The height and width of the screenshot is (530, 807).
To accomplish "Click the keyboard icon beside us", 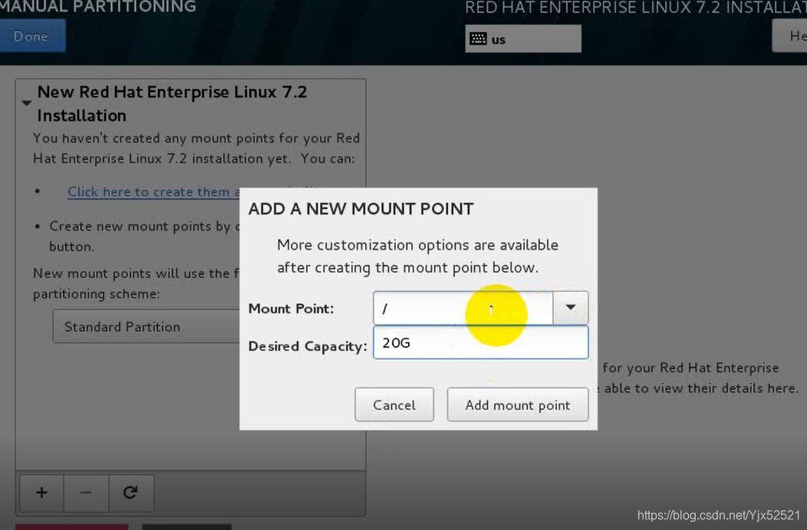I will pyautogui.click(x=478, y=39).
